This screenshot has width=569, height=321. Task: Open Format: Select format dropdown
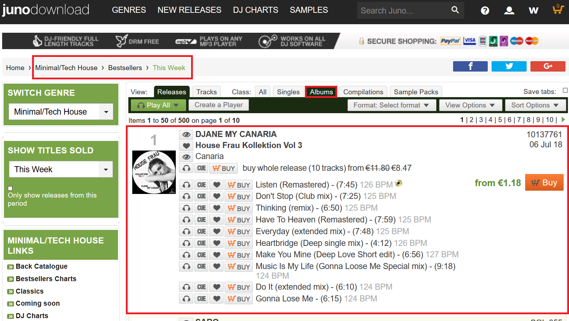tap(391, 105)
